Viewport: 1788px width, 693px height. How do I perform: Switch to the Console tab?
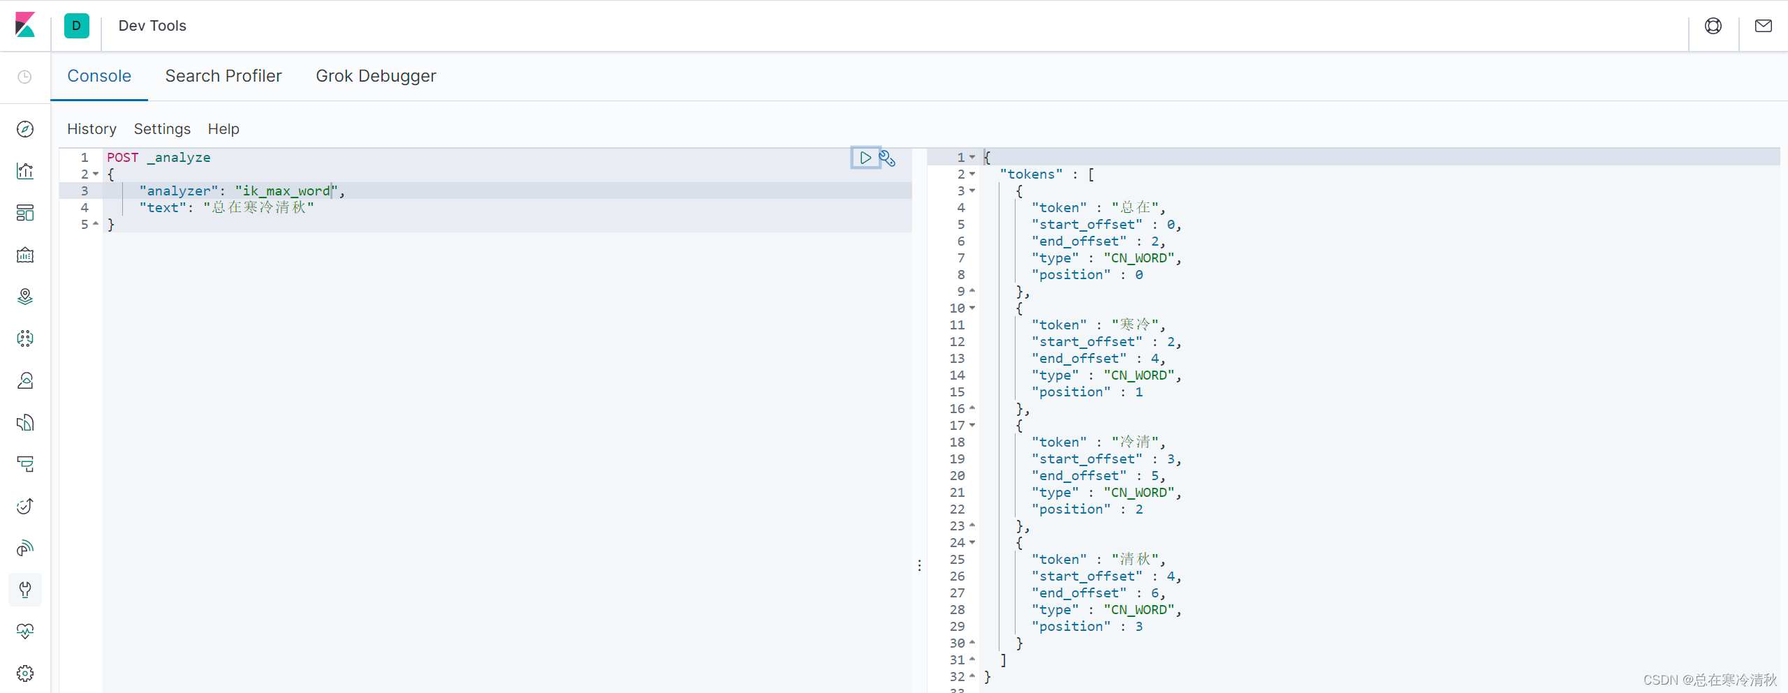(x=99, y=76)
